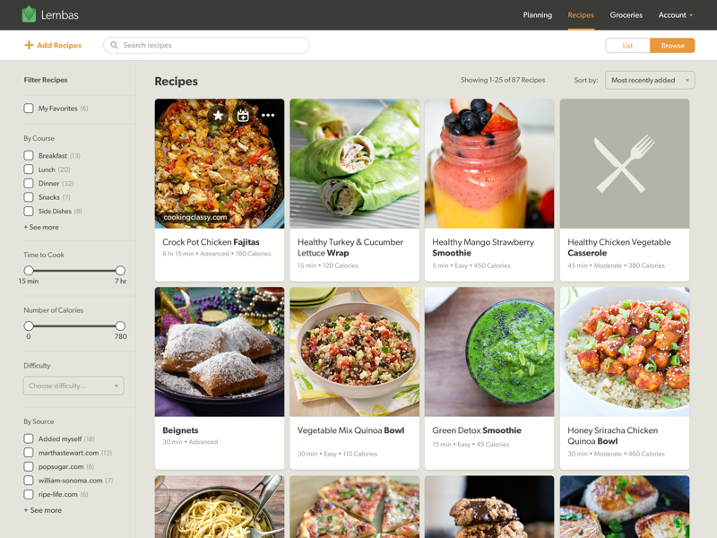The image size is (717, 538).
Task: Open the seared scallops recipe photo
Action: point(625,507)
